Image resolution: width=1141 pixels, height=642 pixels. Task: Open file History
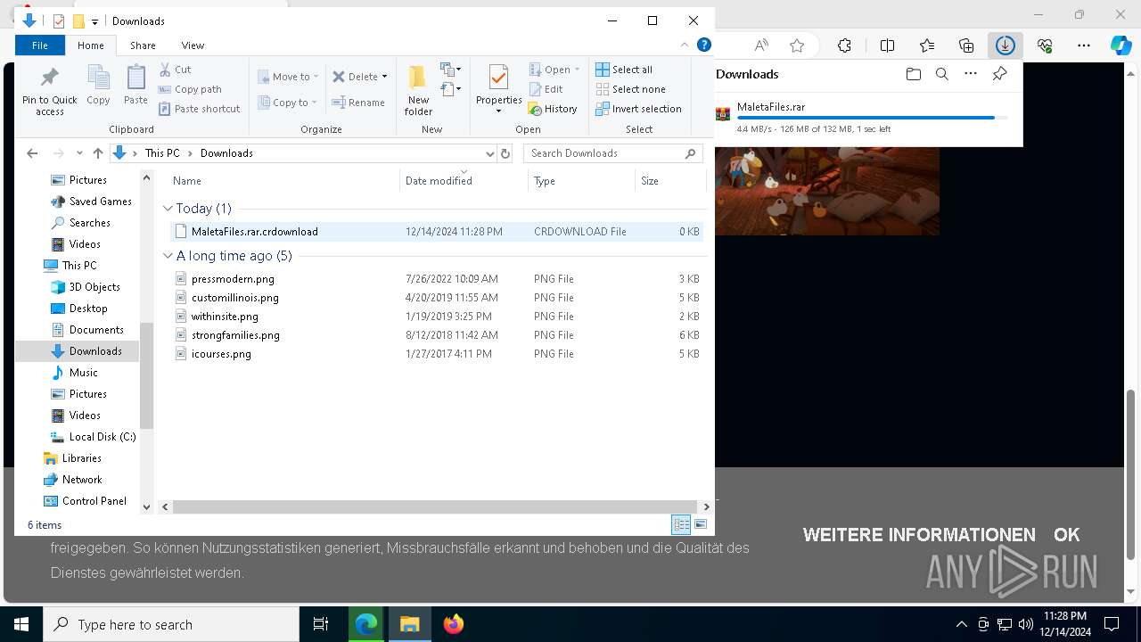click(553, 109)
